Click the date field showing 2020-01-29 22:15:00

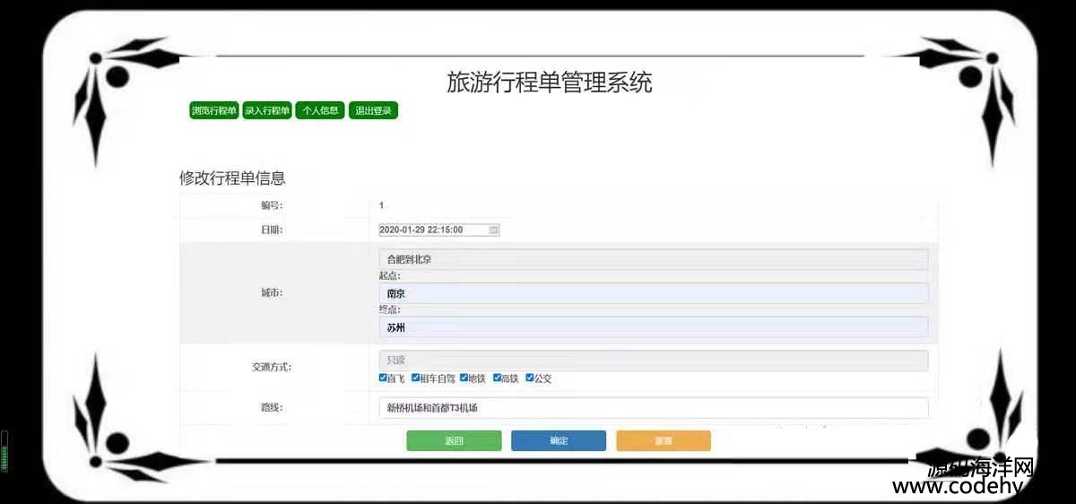(430, 230)
